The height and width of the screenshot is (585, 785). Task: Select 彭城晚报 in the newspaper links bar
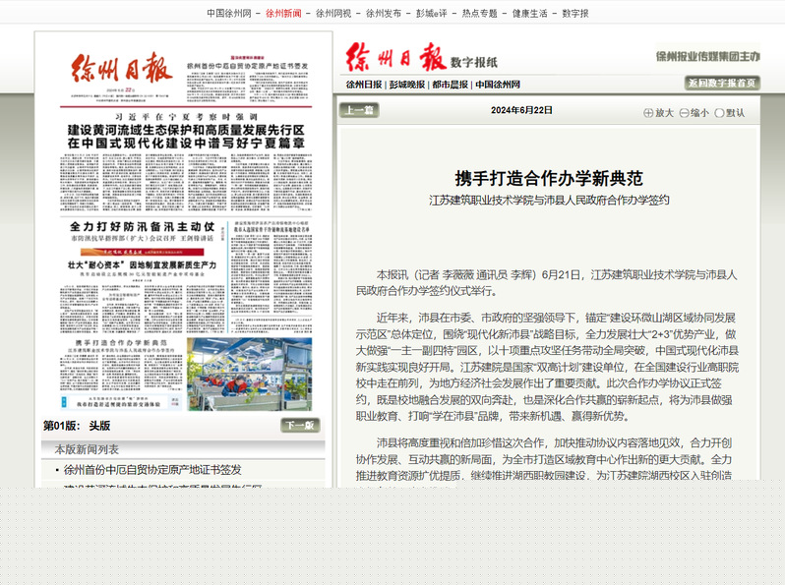click(x=407, y=85)
